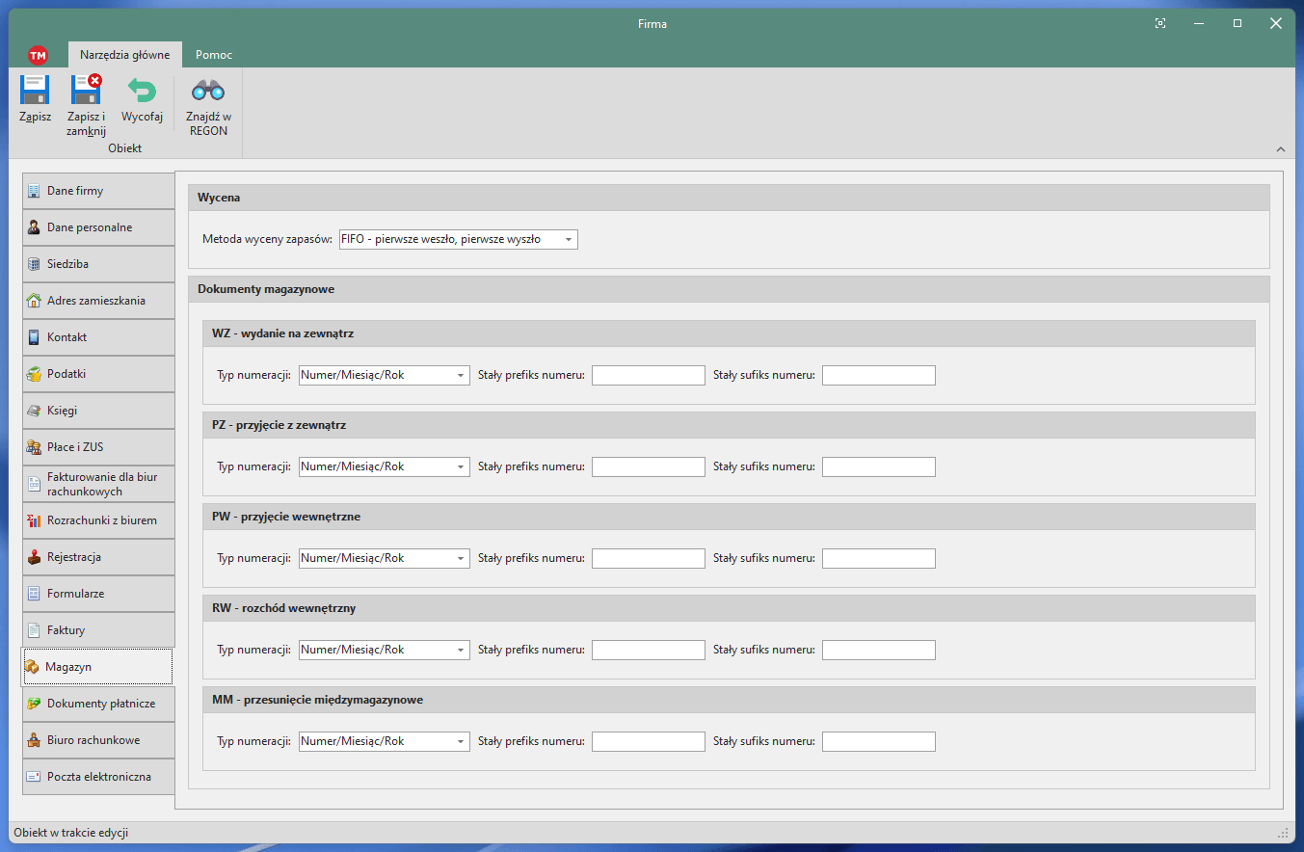
Task: Click Zapisz i zamknij icon
Action: 86,92
